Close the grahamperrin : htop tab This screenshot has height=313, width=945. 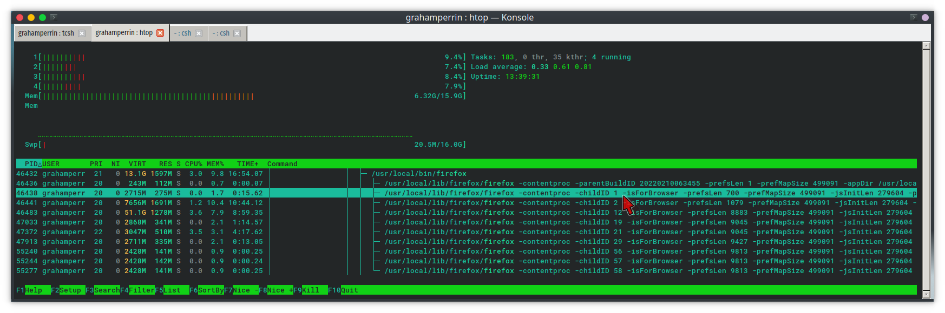point(160,33)
